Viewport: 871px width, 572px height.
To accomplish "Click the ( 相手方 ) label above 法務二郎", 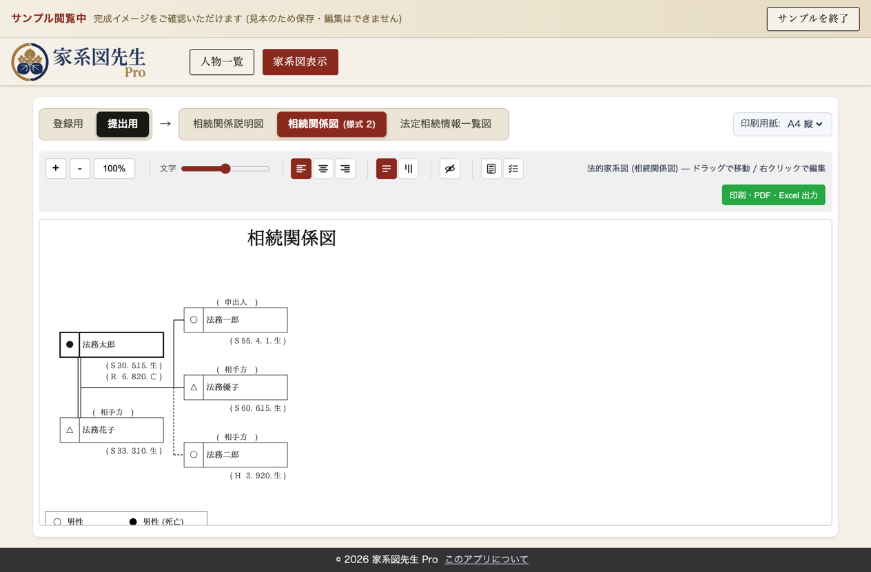I will click(x=236, y=437).
